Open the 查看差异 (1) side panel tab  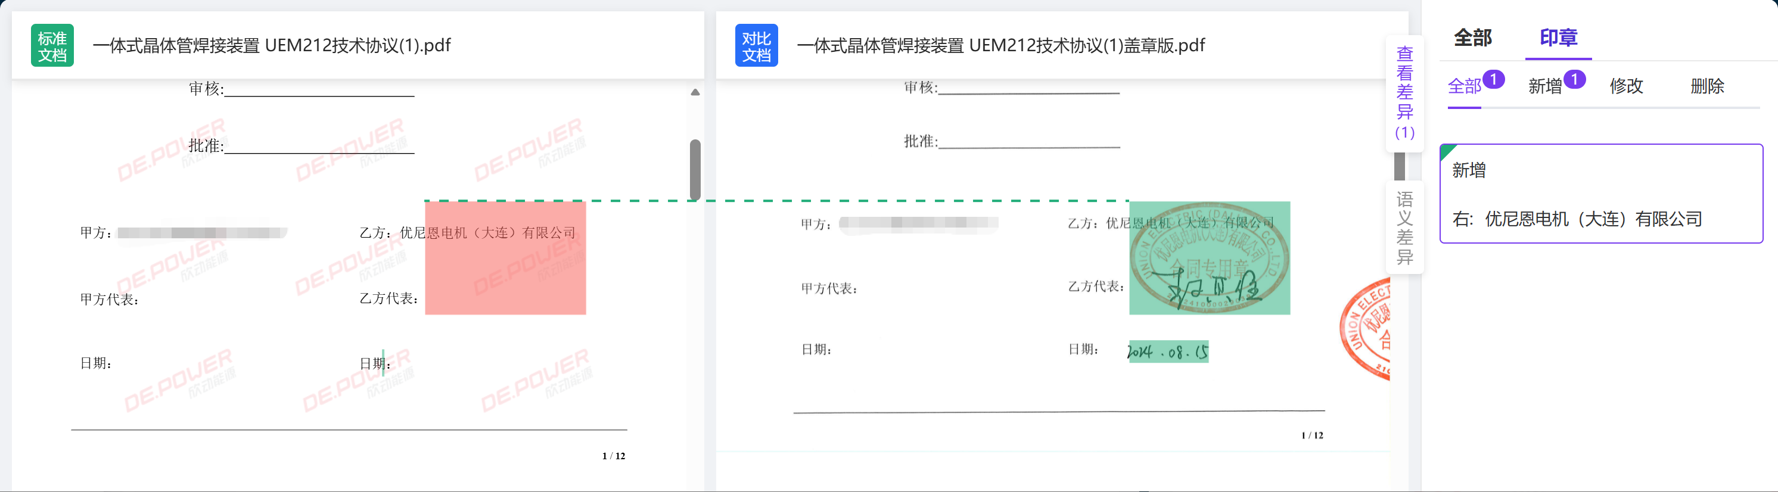[1404, 93]
